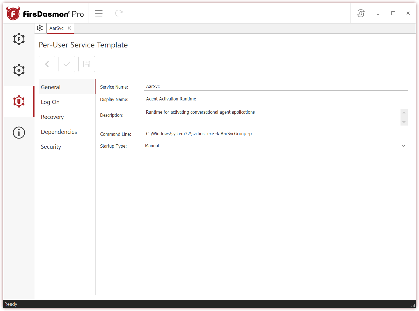Click the save disk button

87,64
